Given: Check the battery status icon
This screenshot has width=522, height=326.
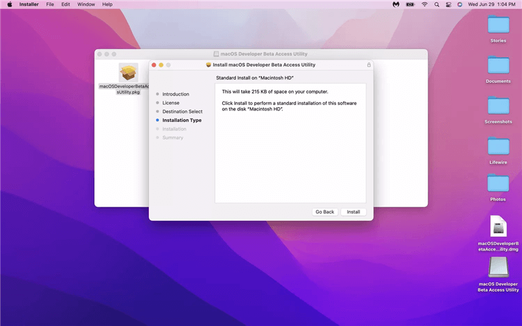Looking at the screenshot, I should (410, 4).
